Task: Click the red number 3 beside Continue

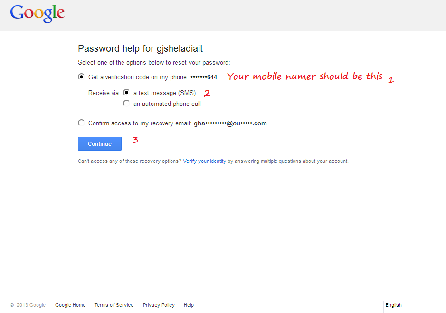Action: pyautogui.click(x=135, y=140)
